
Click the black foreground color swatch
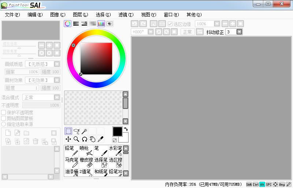tap(117, 132)
